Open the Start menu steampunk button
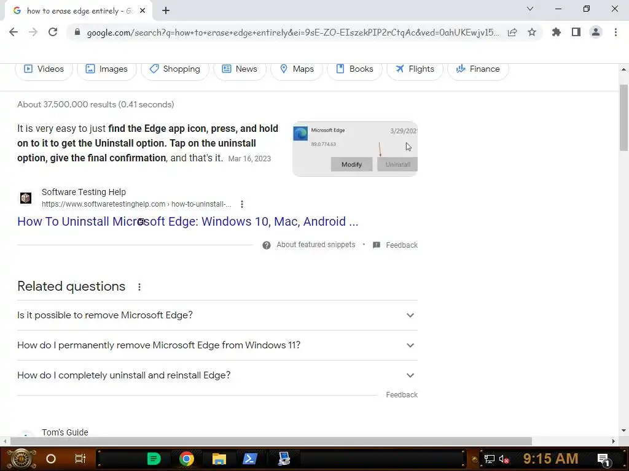 pyautogui.click(x=21, y=459)
